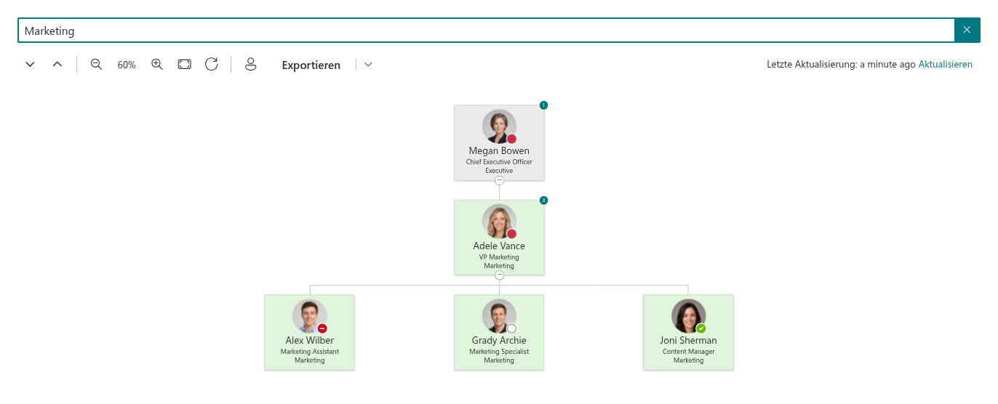The height and width of the screenshot is (404, 998).
Task: Click Megan Bowen's red presence indicator
Action: 511,139
